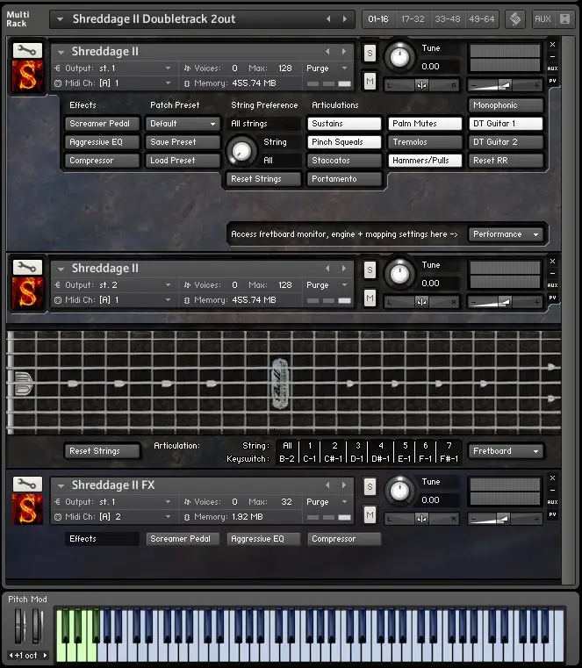
Task: Toggle the AUX button in the Multi Rack header
Action: pos(542,19)
